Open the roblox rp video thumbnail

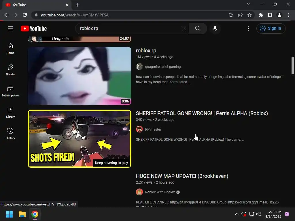tap(80, 76)
